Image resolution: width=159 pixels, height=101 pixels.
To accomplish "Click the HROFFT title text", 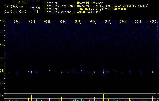I will tap(26, 2).
